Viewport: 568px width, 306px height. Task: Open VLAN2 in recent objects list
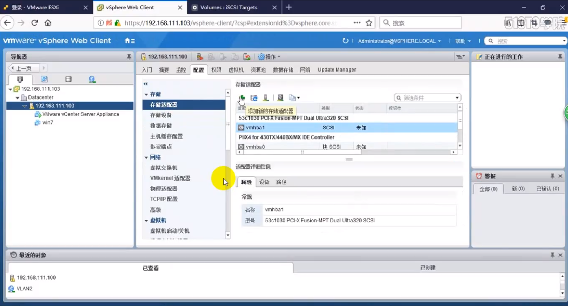24,289
